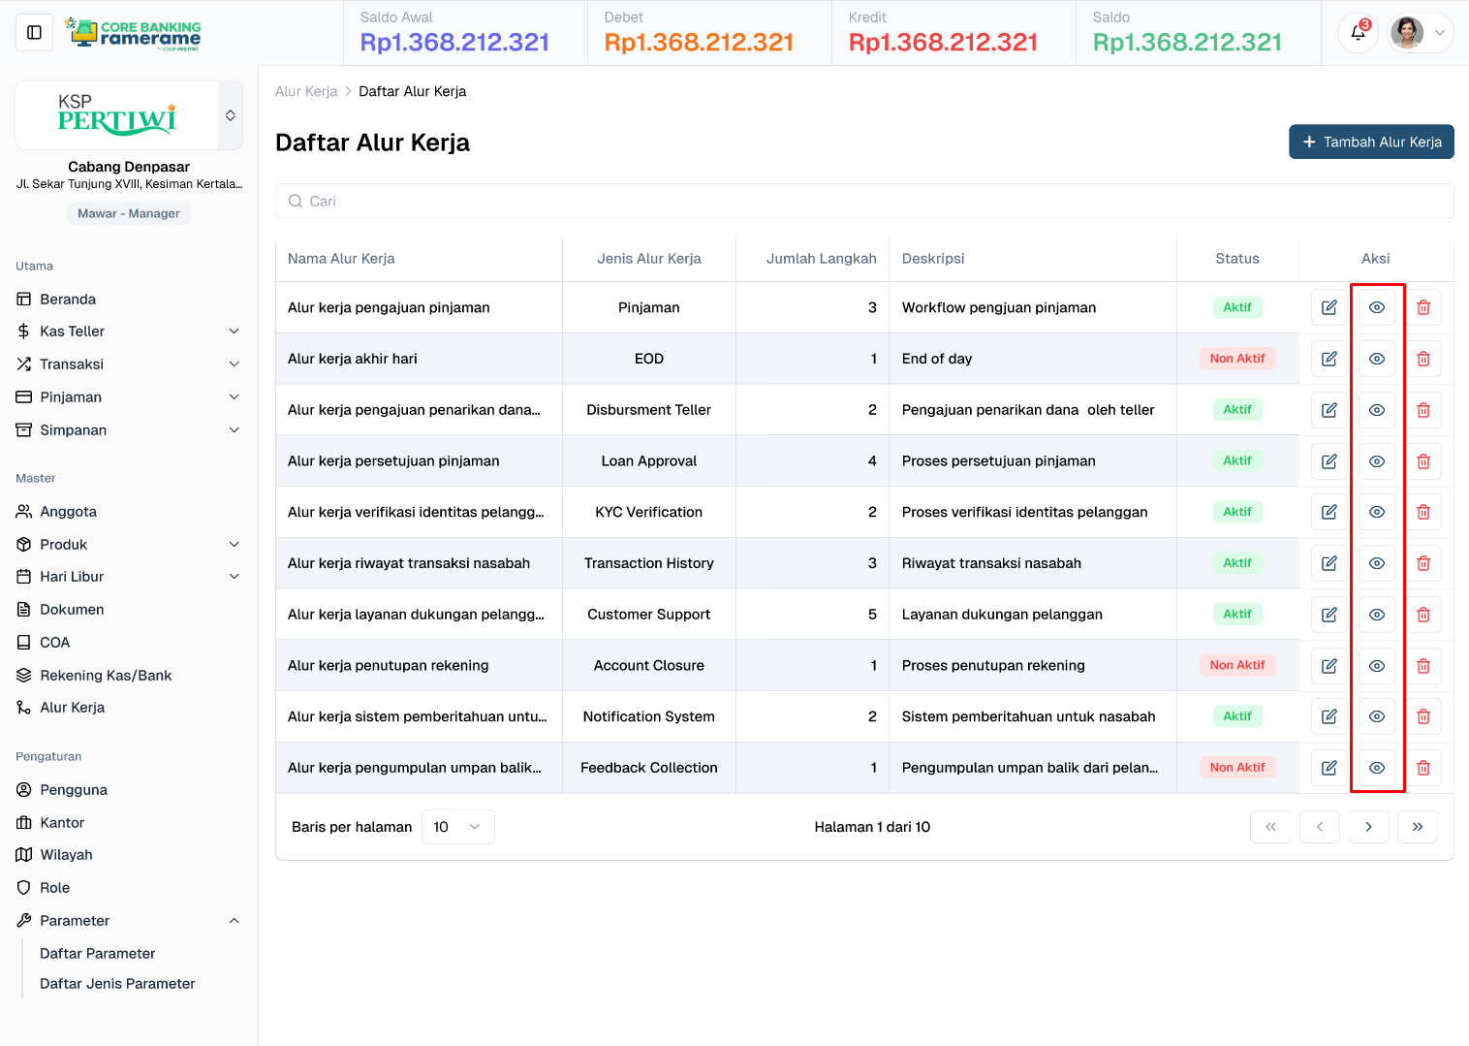1469x1046 pixels.
Task: Click the notification bell icon
Action: click(x=1358, y=33)
